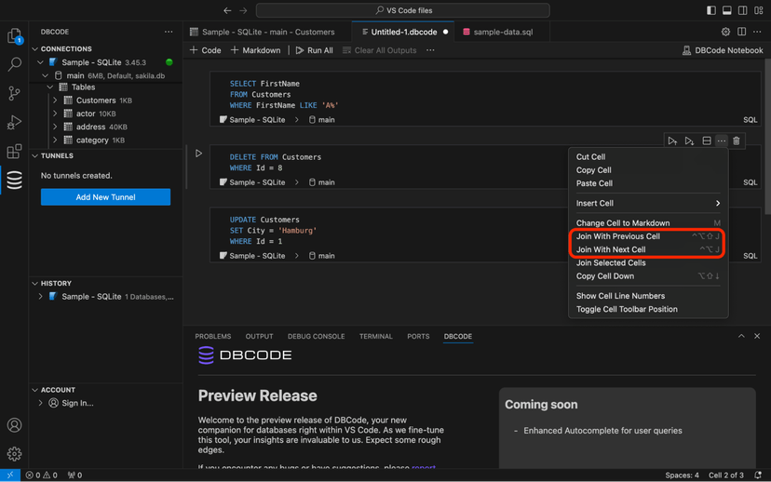771x482 pixels.
Task: Select Toggle Cell Toolbar Position
Action: pos(648,309)
